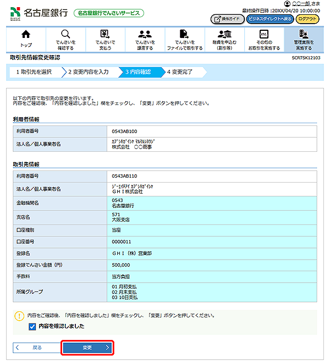Open でんさいを確認する magnifier menu
Image resolution: width=330 pixels, height=363 pixels.
pyautogui.click(x=65, y=38)
